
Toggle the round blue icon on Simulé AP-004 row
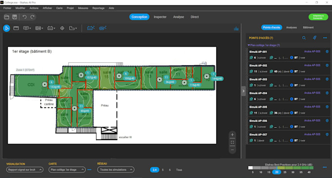click(327, 93)
